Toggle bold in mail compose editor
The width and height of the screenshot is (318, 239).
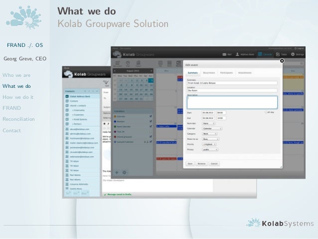(105, 123)
